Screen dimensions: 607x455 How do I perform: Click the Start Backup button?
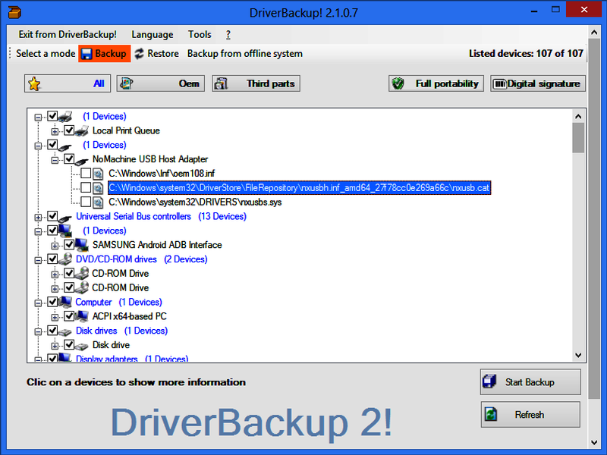[x=530, y=382]
